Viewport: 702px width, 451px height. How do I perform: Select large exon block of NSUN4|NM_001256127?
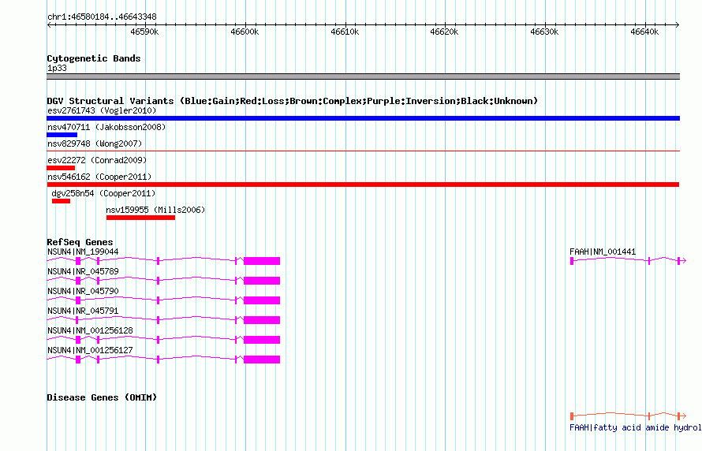[262, 360]
